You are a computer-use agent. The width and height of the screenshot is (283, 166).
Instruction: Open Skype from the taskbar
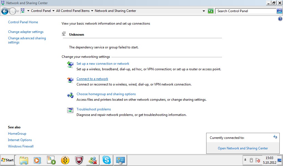[x=106, y=160]
